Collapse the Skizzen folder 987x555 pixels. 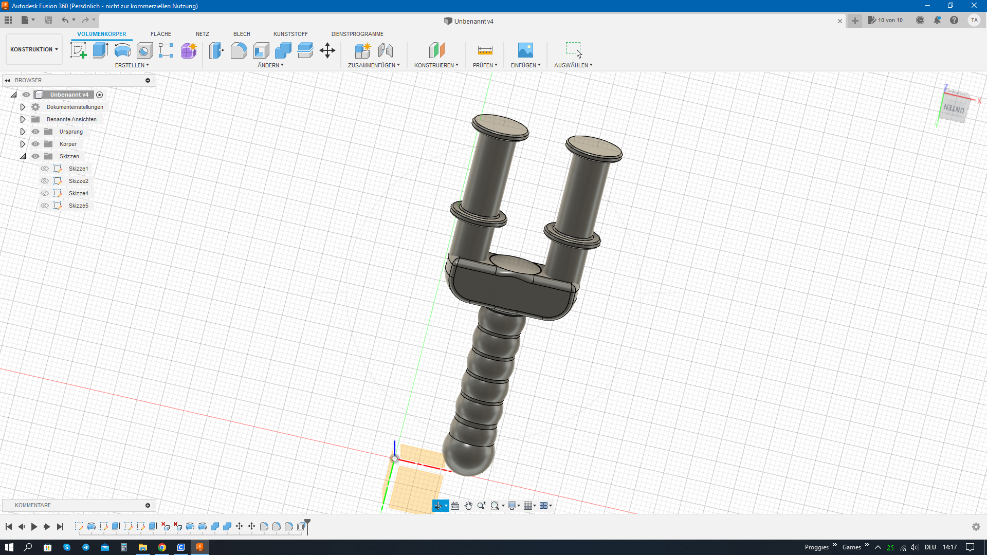[23, 156]
